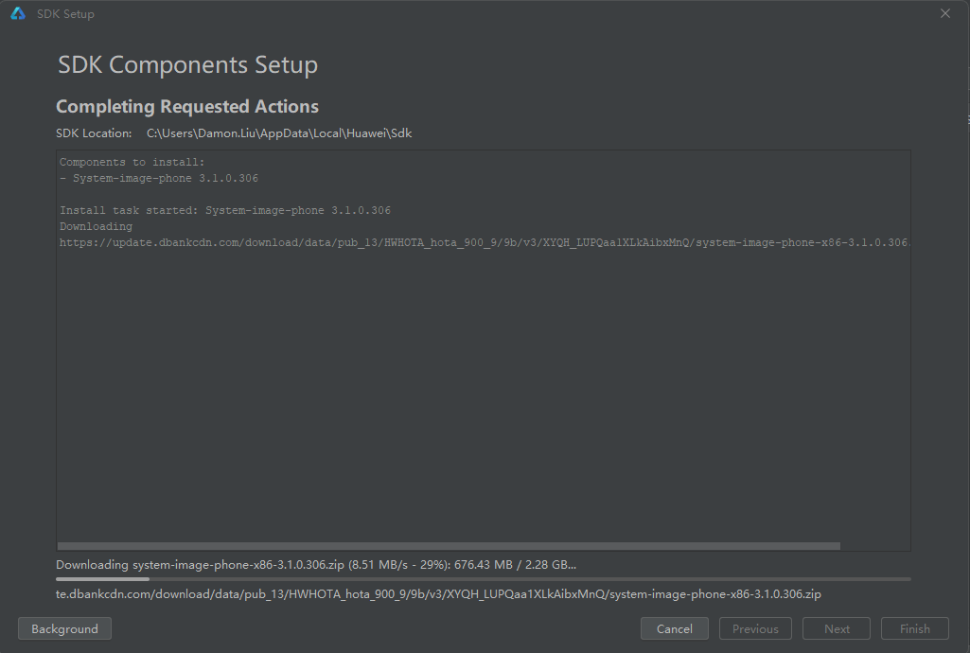Click the download speed status text
Screen dimensions: 970x653
(316, 565)
